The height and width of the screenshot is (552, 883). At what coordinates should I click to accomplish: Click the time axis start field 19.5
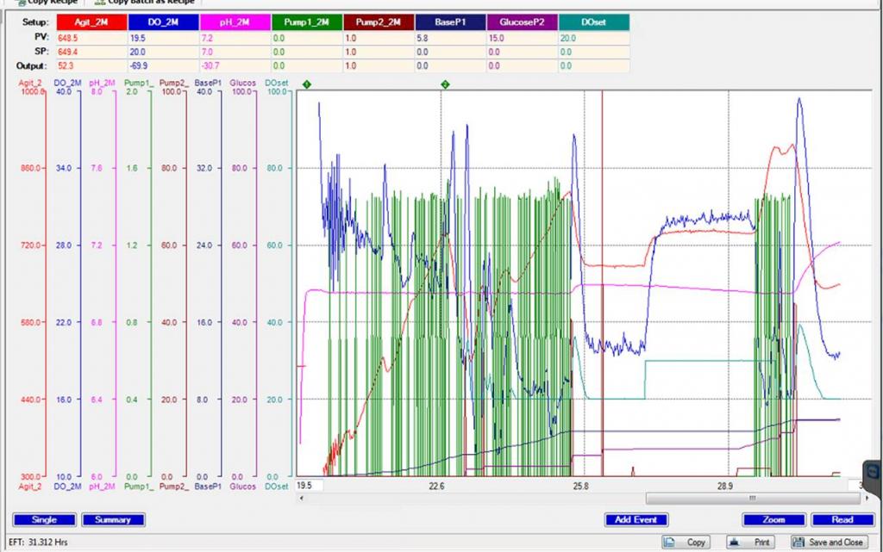310,485
